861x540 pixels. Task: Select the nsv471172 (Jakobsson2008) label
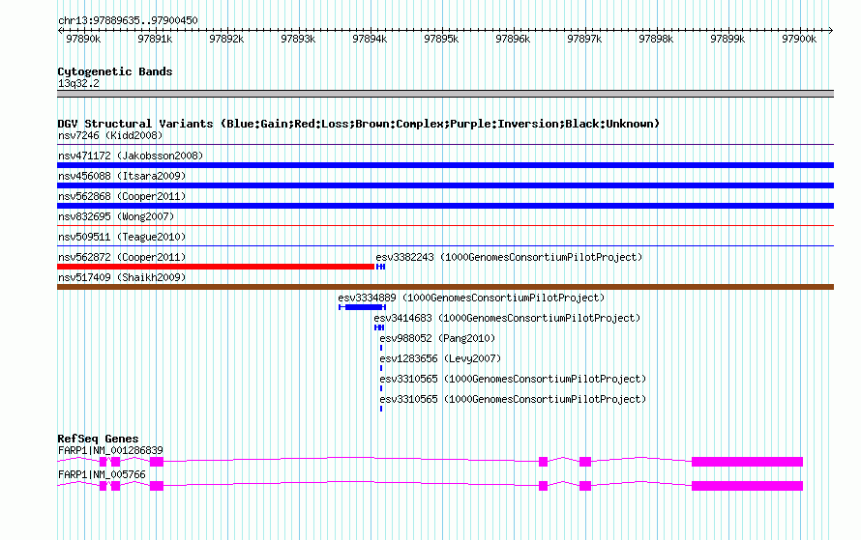point(131,156)
